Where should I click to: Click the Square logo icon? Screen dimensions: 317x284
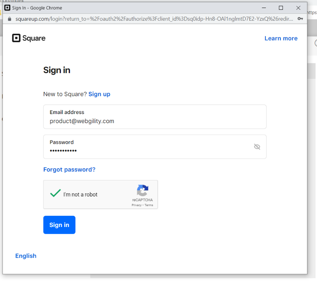[16, 38]
